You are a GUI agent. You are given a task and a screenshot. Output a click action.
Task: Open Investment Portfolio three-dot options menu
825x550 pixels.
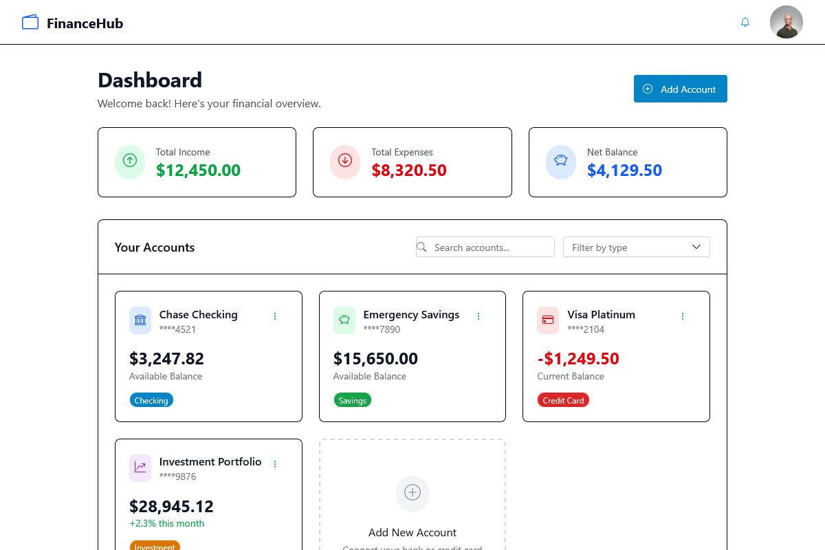click(x=275, y=464)
